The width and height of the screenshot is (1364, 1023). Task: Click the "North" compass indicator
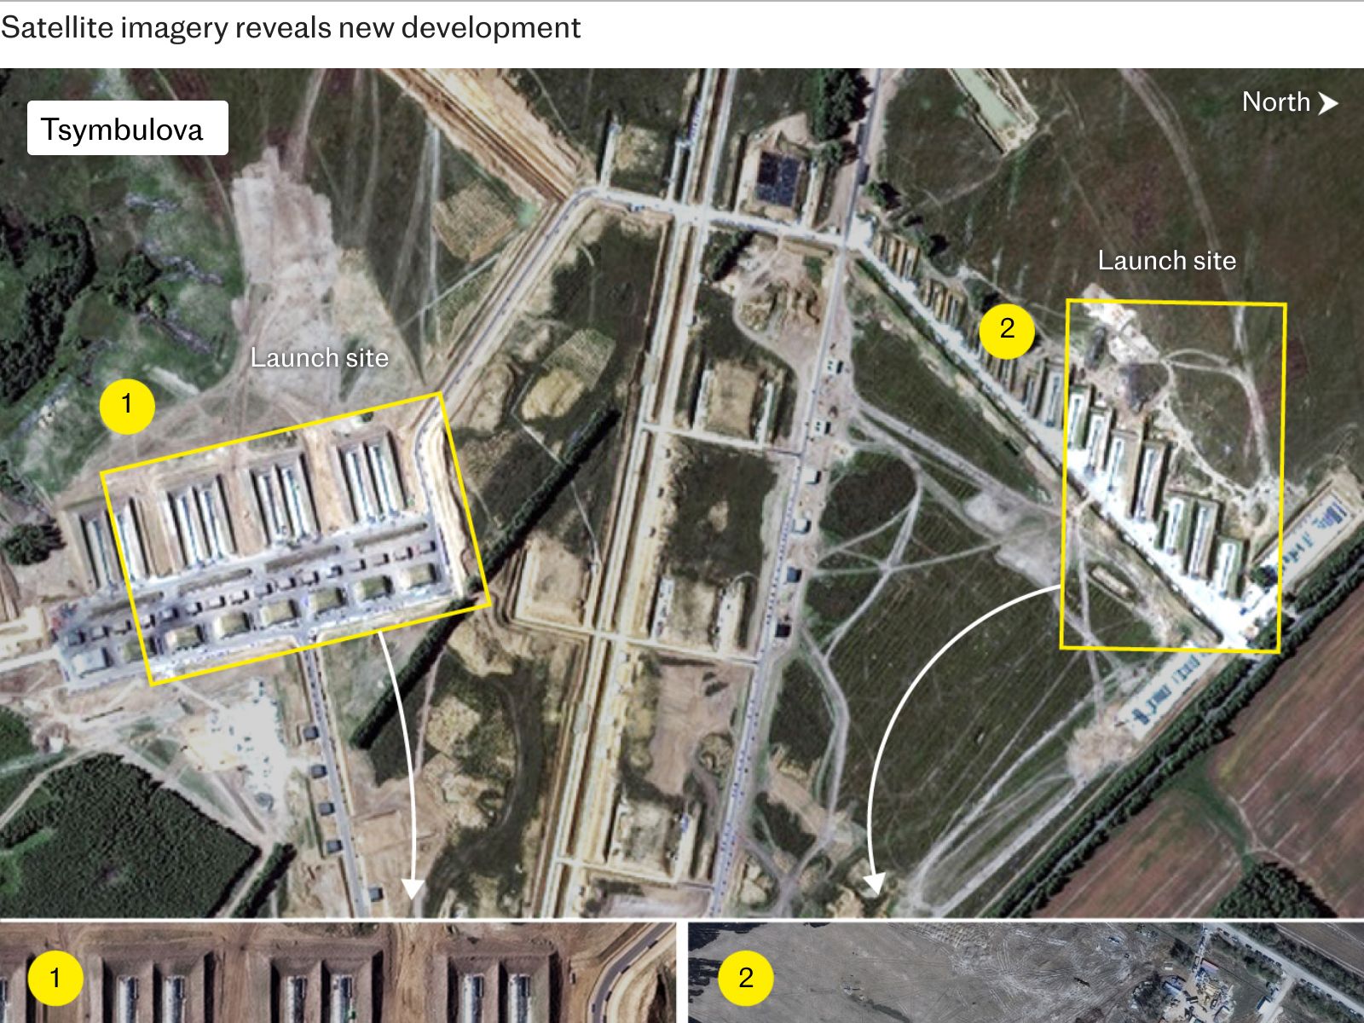pyautogui.click(x=1290, y=102)
